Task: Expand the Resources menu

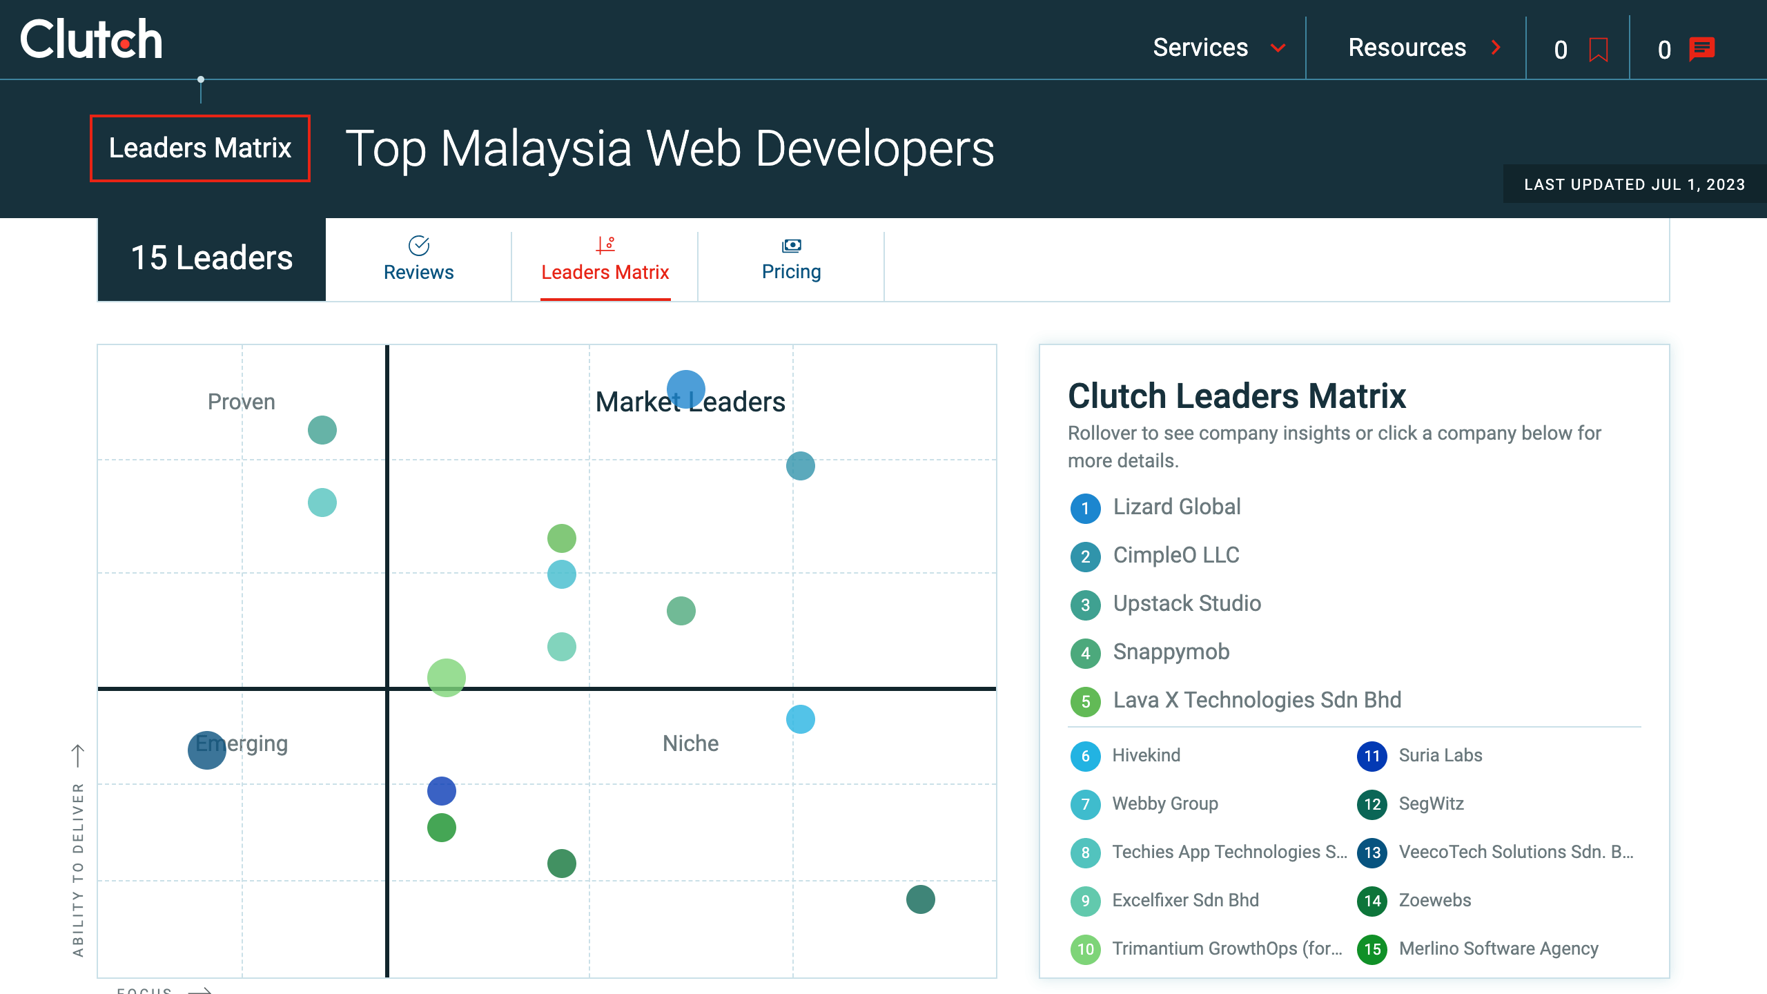Action: 1424,48
